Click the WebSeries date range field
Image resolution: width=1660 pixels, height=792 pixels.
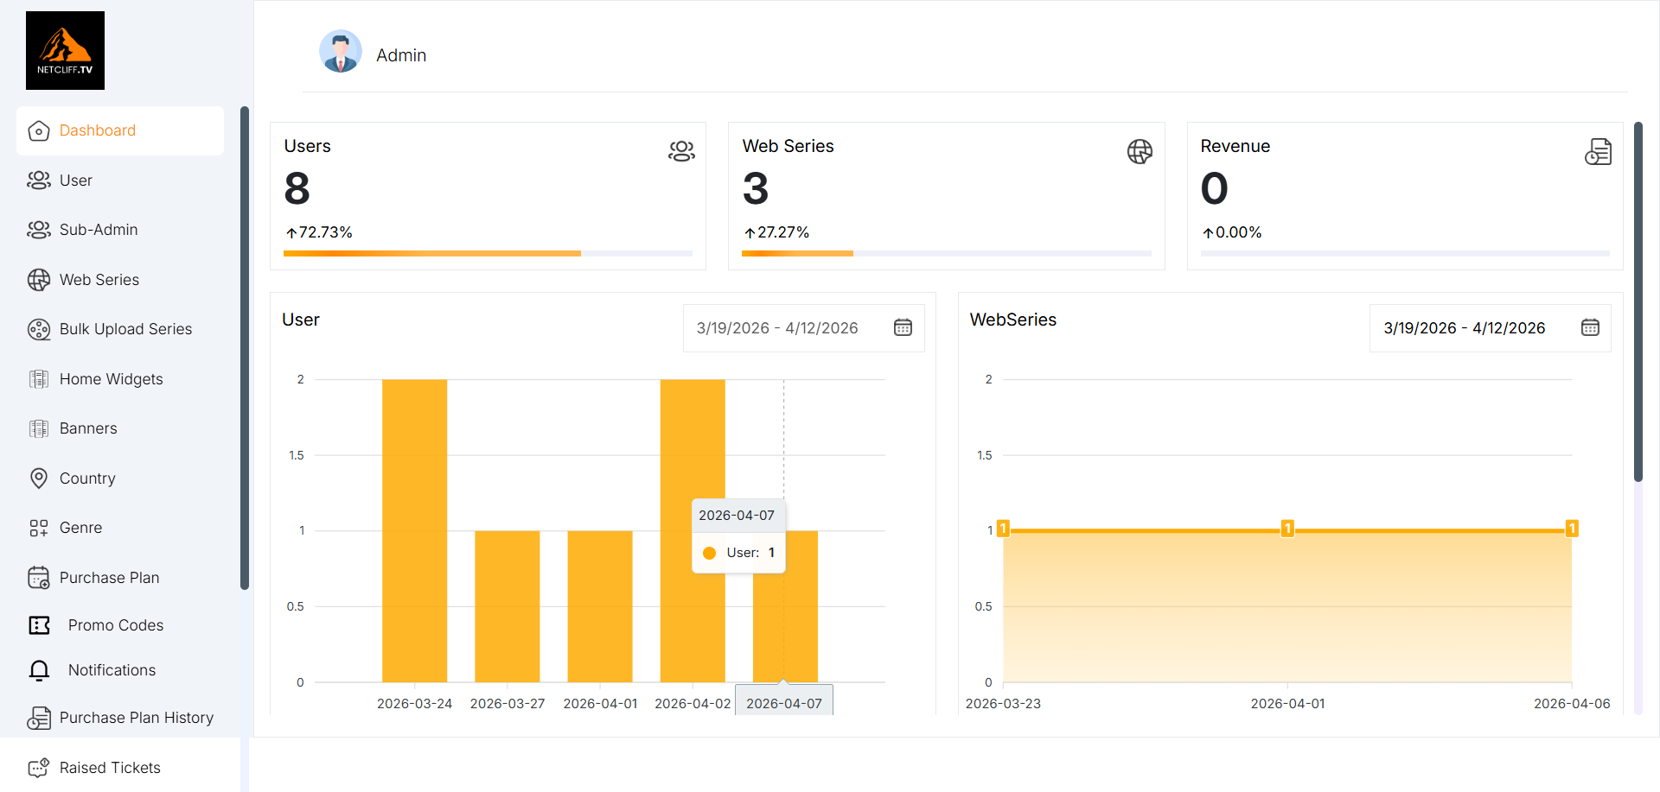point(1464,328)
